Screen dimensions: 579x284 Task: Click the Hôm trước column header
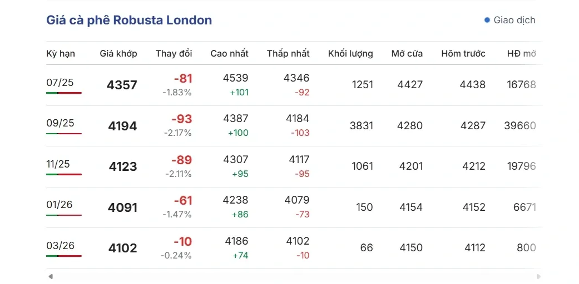coord(463,54)
